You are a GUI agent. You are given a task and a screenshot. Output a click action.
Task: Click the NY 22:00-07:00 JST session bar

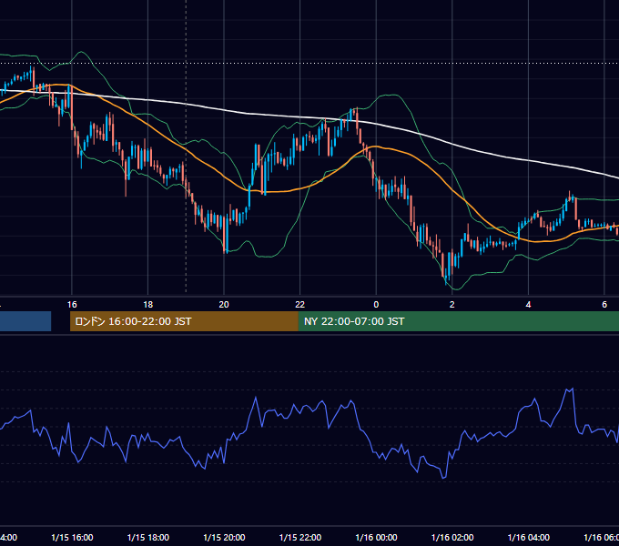tap(458, 321)
